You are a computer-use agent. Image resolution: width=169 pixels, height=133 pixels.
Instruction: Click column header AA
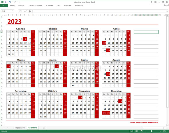click(108, 15)
